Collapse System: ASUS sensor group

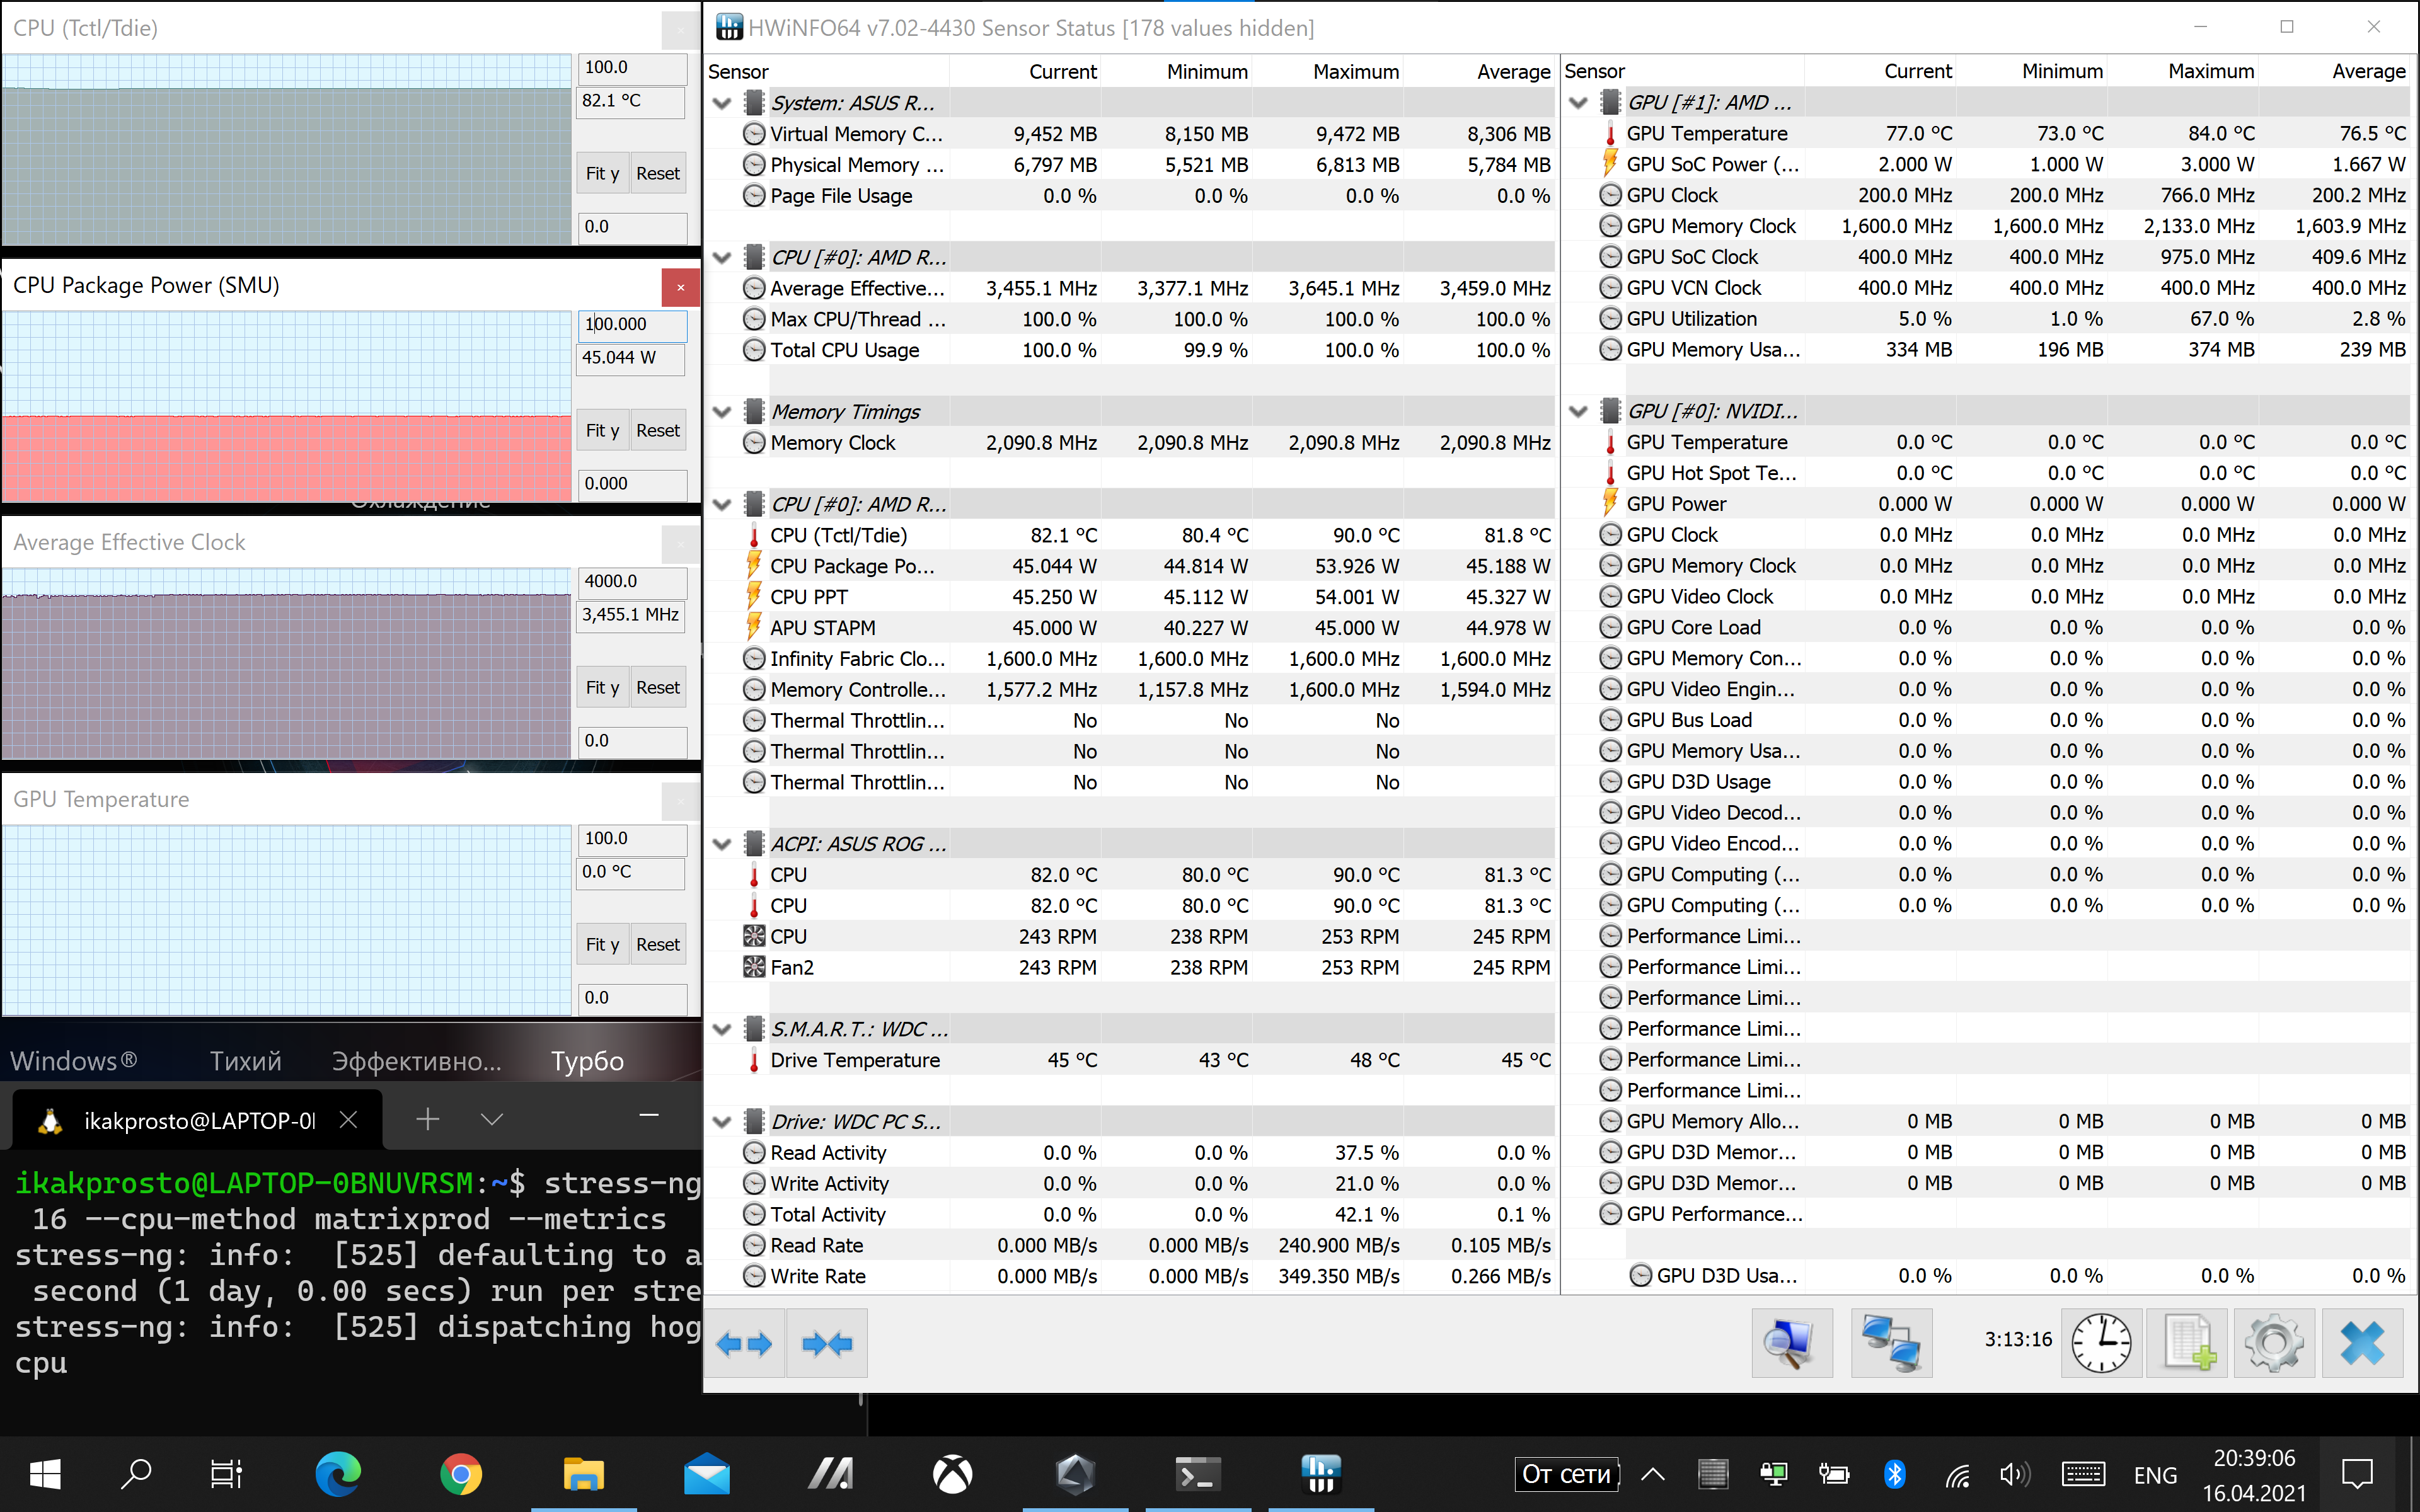tap(722, 103)
